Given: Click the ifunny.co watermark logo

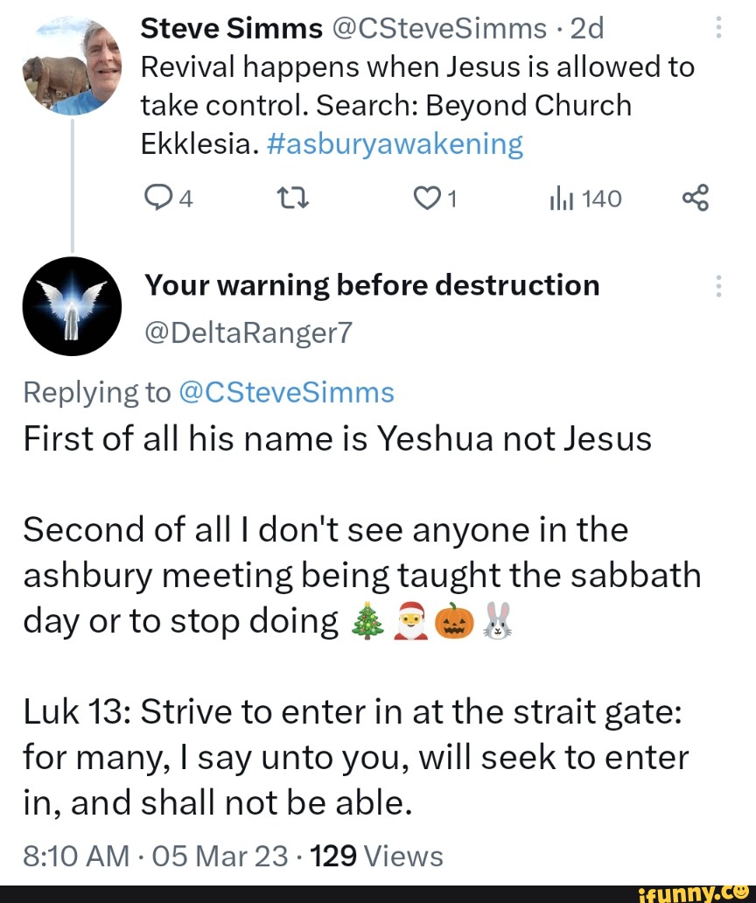Looking at the screenshot, I should pos(689,892).
